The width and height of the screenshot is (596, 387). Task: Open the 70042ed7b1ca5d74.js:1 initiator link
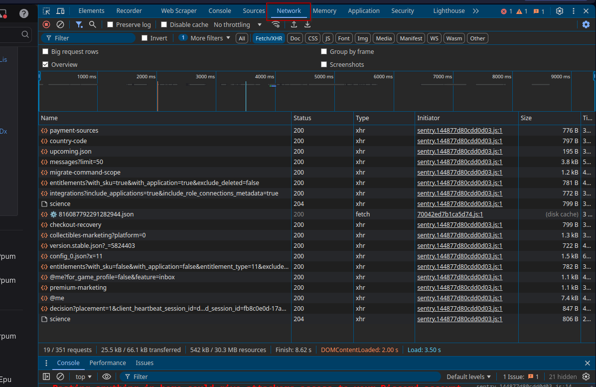pyautogui.click(x=449, y=214)
